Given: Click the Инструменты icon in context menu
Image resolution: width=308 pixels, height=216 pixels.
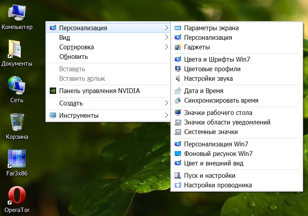Looking at the screenshot, I should [53, 115].
